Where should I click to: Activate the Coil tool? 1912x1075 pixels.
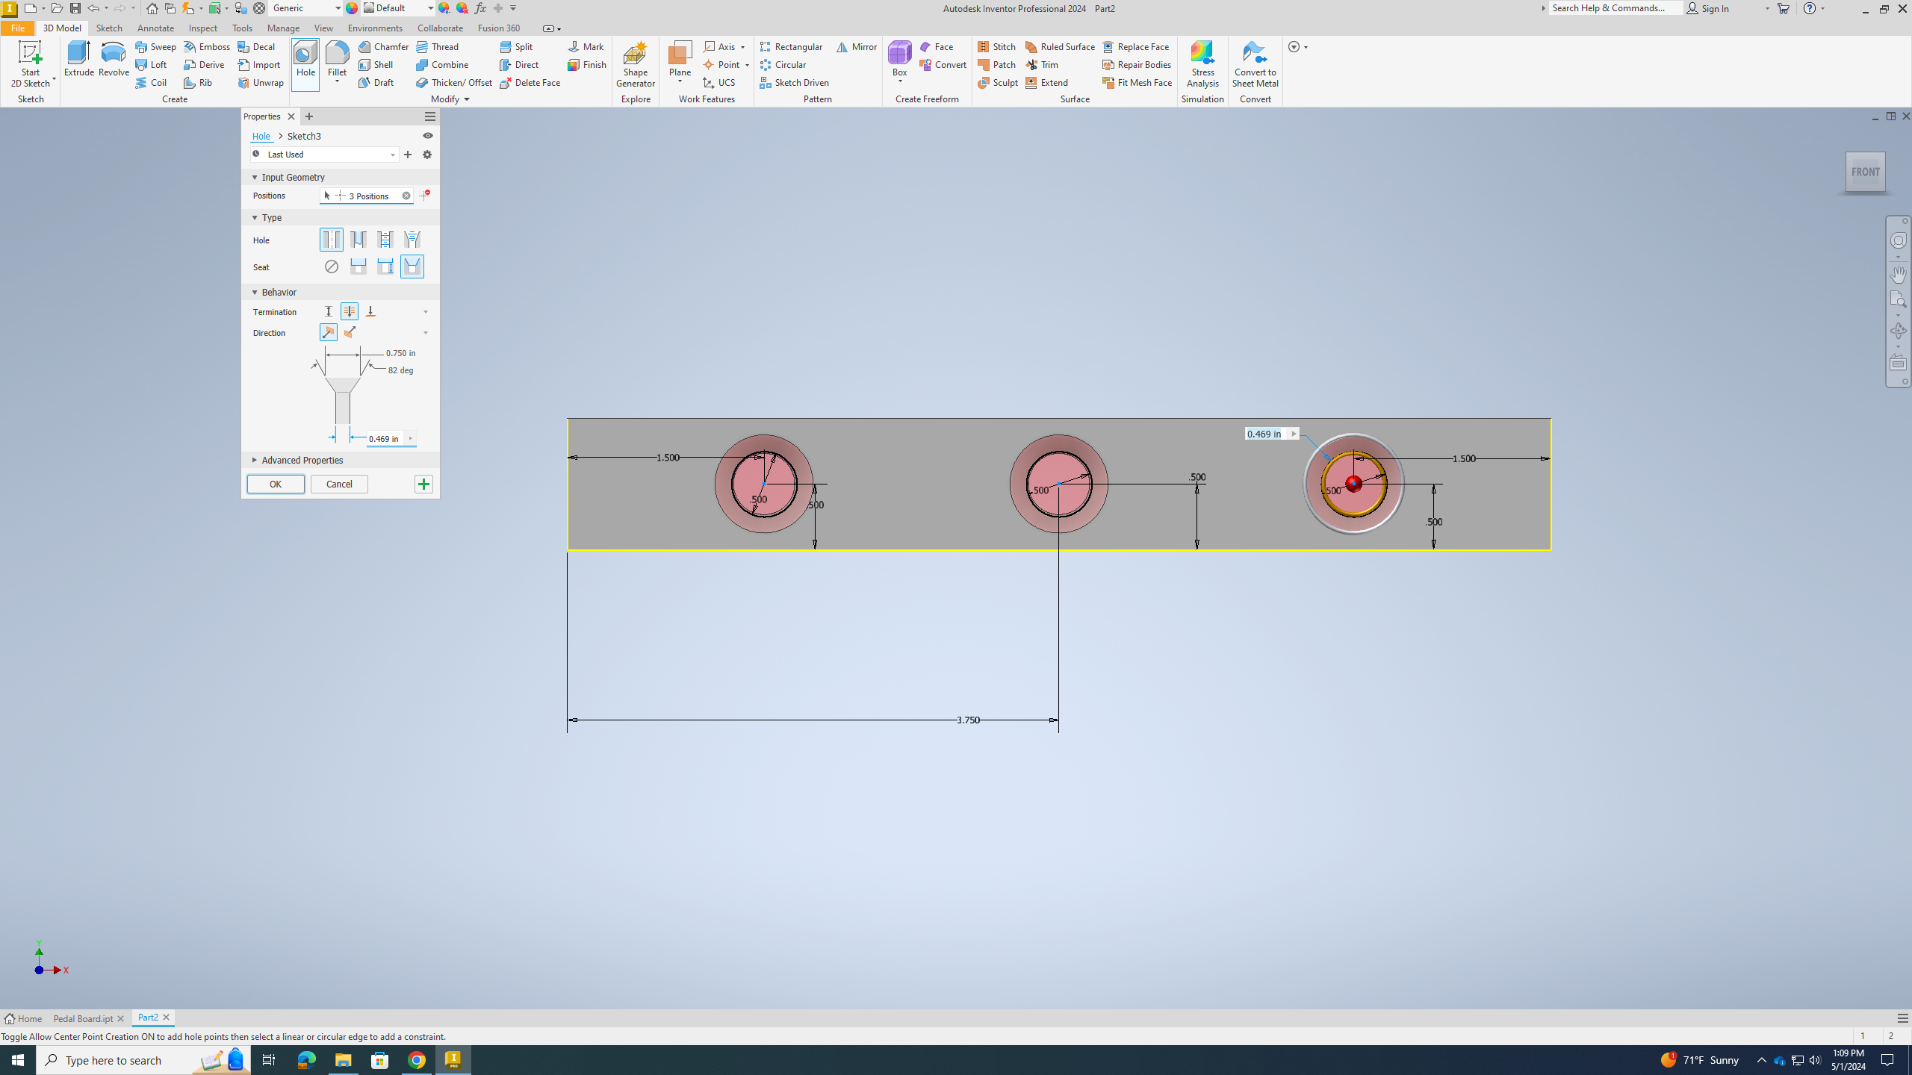(x=152, y=83)
